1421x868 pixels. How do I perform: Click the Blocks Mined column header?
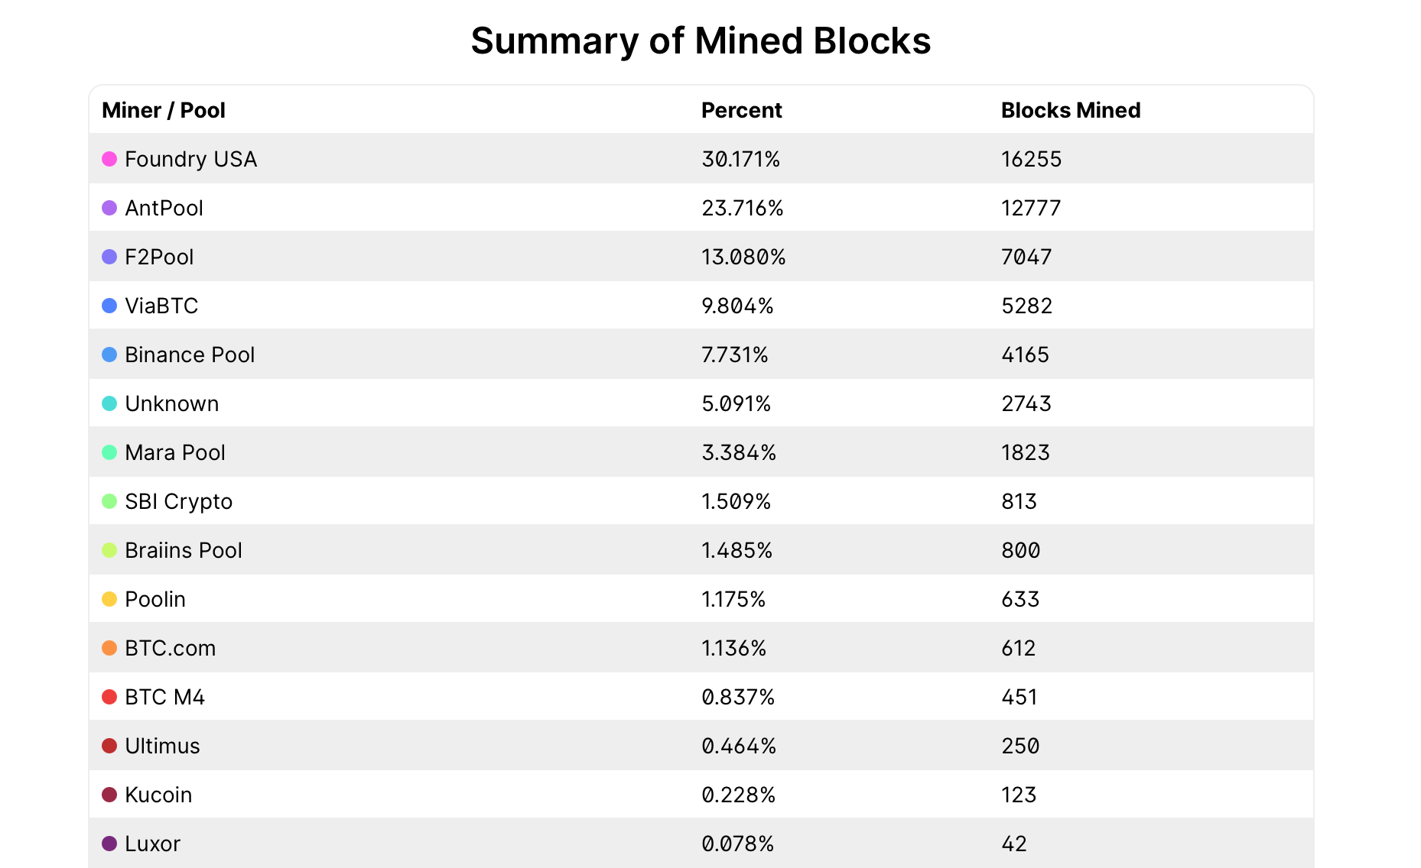1070,110
